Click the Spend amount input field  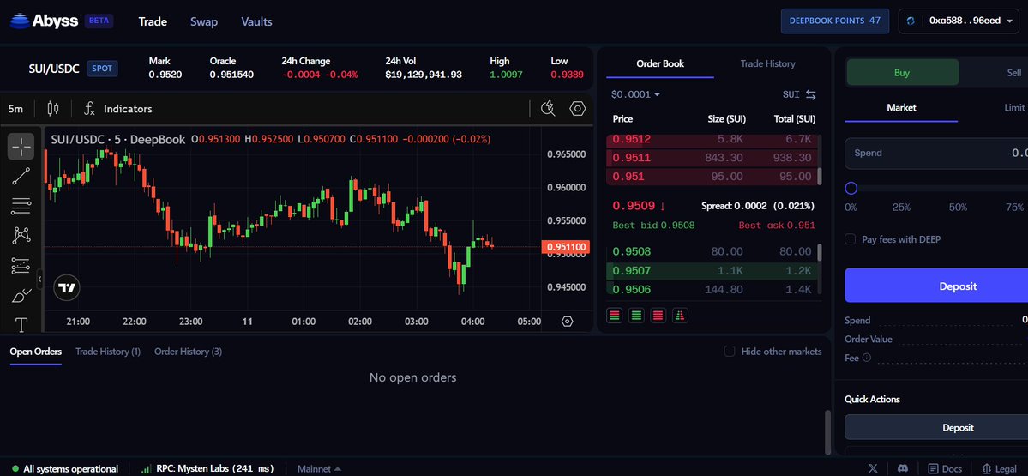(936, 154)
